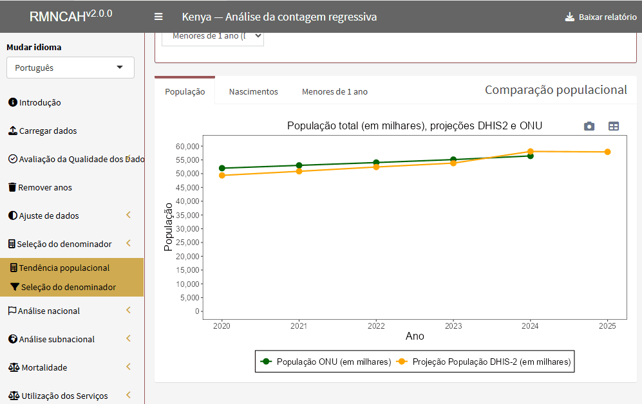Click the filter icon for Seleção do denominador

click(x=15, y=287)
